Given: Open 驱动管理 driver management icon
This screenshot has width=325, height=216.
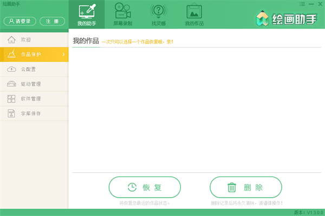Looking at the screenshot, I should 11,84.
